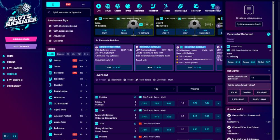The height and width of the screenshot is (140, 280).
Task: Click the empty bet slip receipt icon
Action: [249, 10]
